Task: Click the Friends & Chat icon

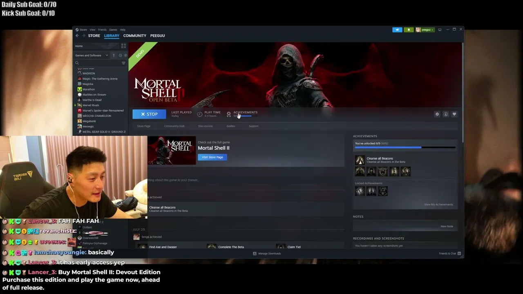Action: point(459,254)
